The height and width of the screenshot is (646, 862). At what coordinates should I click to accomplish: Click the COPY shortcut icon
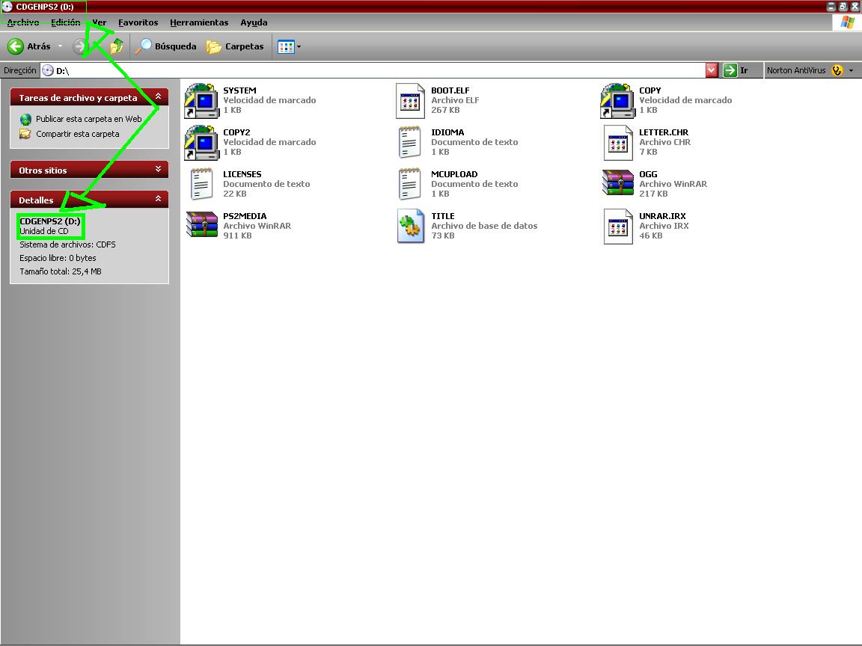click(x=618, y=100)
